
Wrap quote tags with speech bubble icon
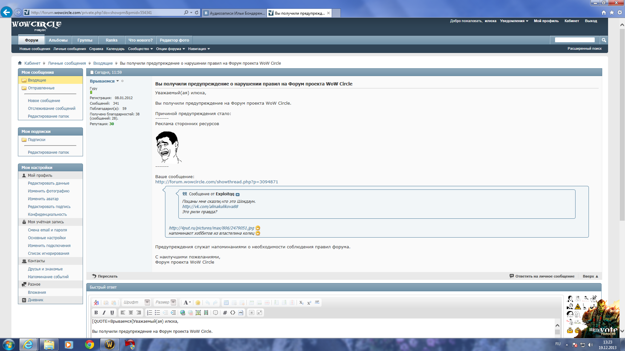215,313
